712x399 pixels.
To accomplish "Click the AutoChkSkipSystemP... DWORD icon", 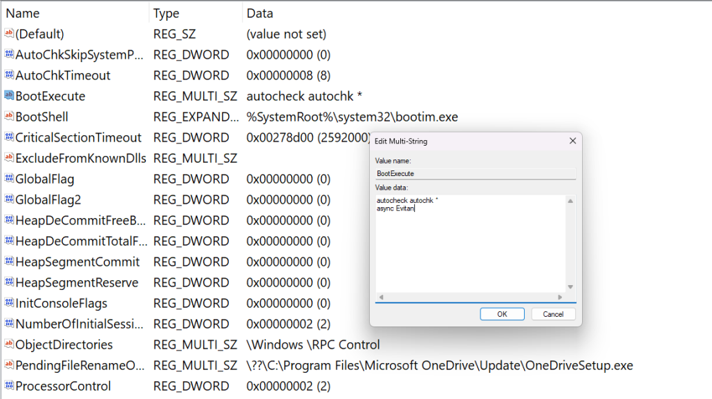I will tap(9, 54).
